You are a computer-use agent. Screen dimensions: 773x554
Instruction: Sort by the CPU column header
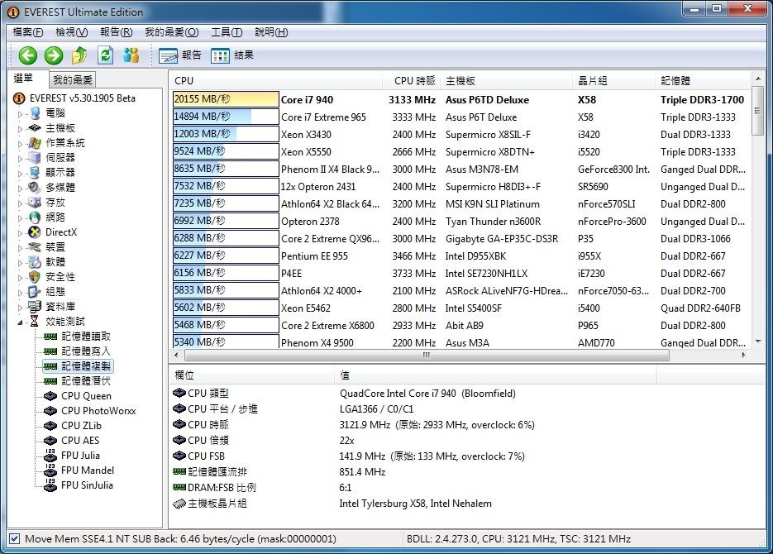[277, 80]
